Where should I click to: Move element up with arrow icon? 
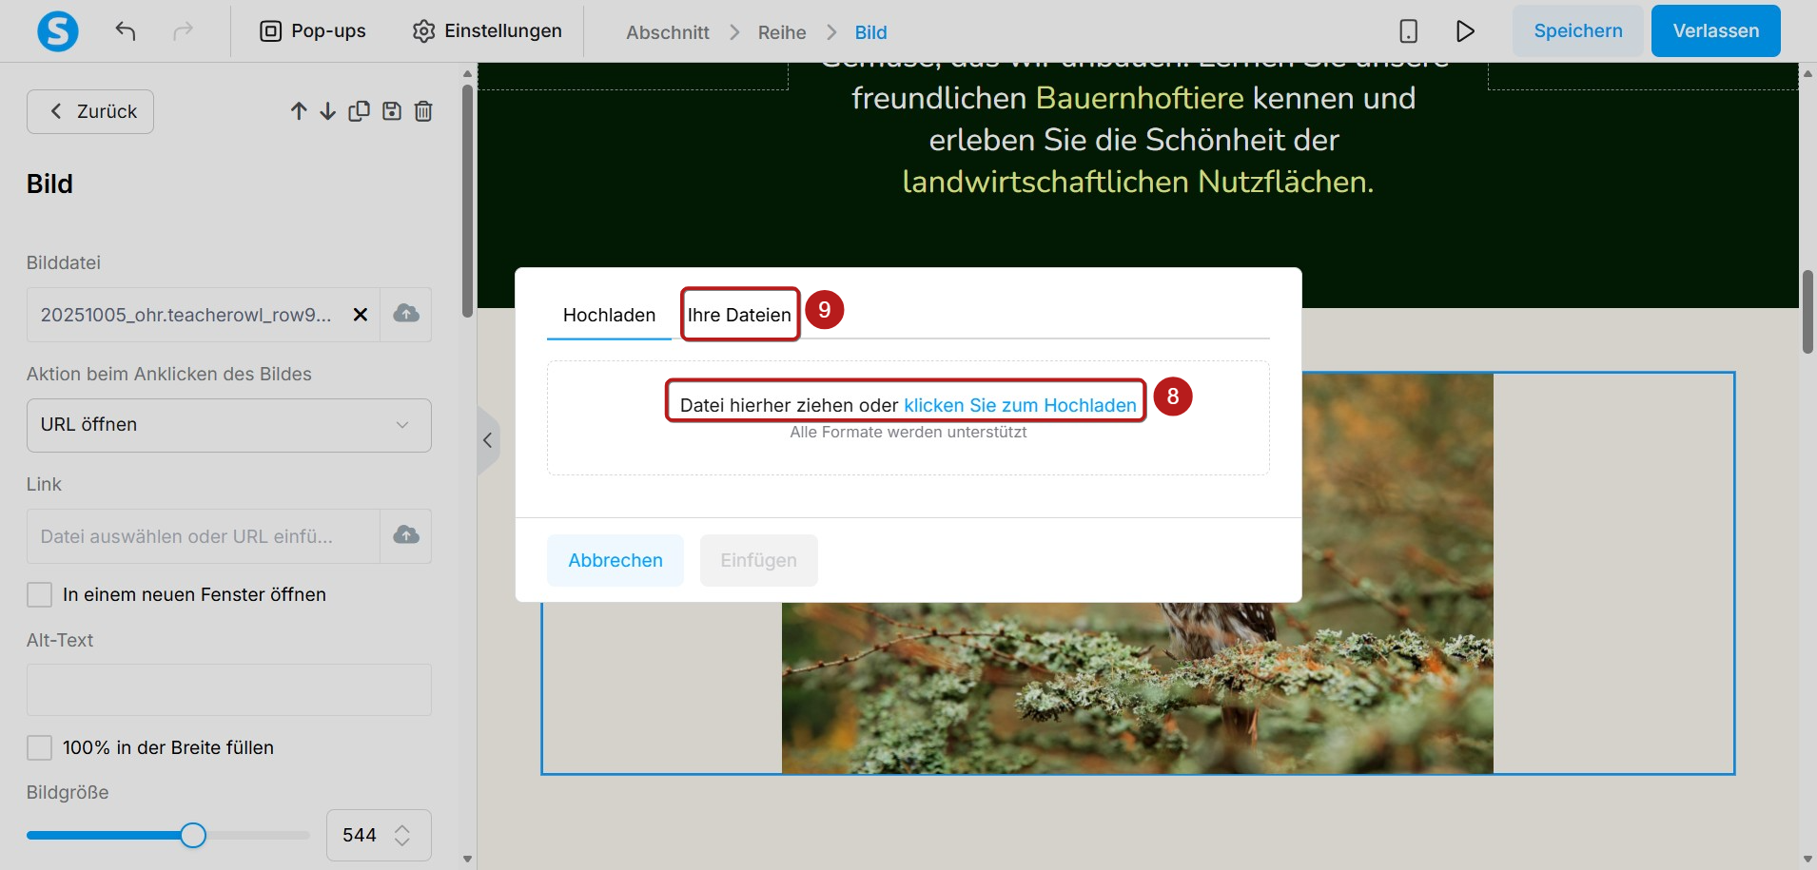299,111
